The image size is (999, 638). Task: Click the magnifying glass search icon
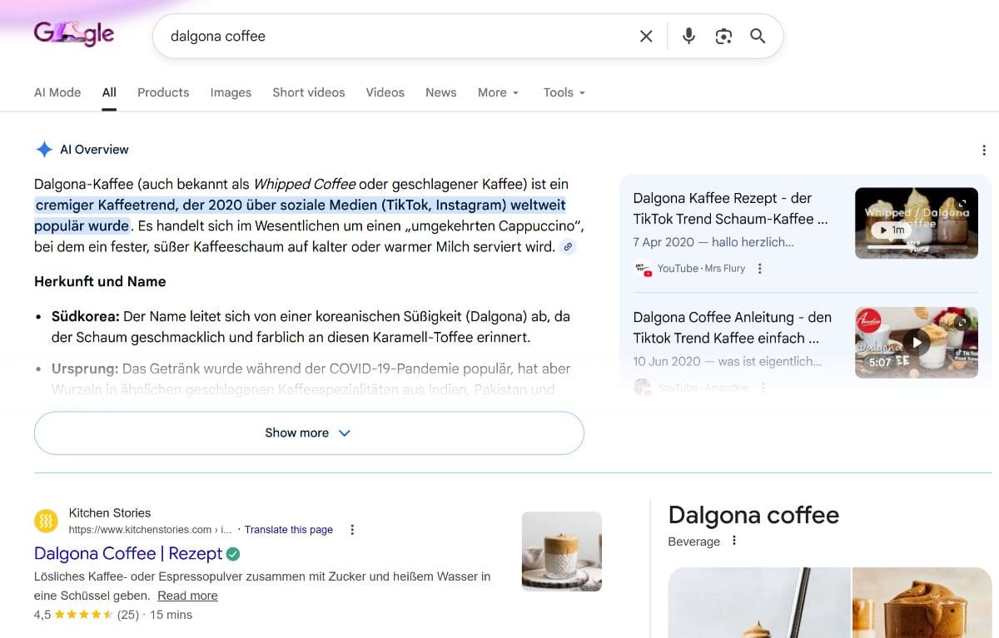tap(758, 36)
